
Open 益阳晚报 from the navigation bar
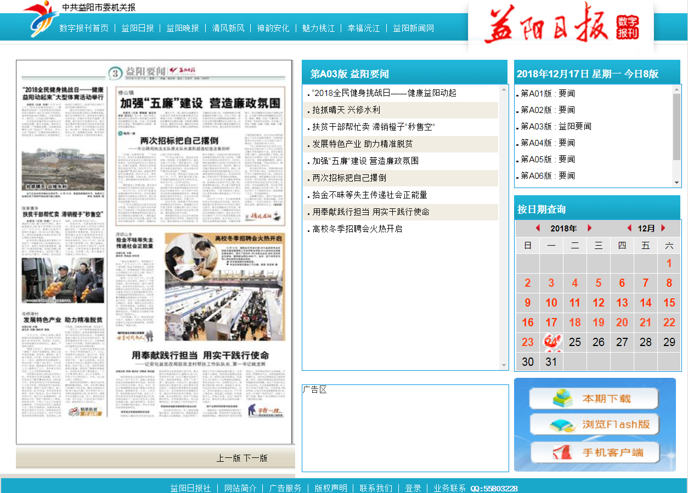point(183,28)
